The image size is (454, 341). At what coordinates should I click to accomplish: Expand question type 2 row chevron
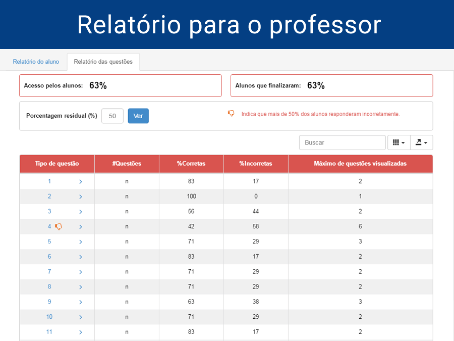(81, 197)
